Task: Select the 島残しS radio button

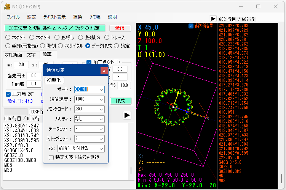Action: click(x=80, y=38)
